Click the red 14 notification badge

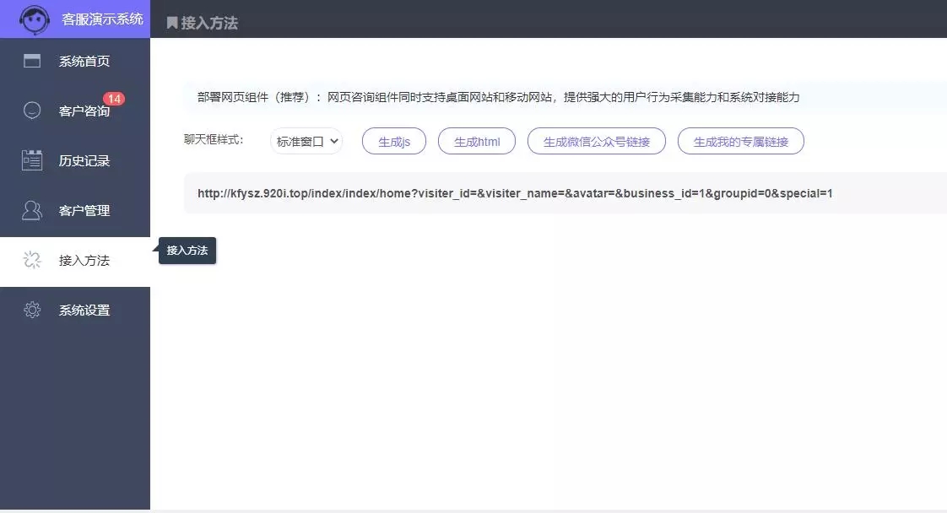tap(114, 99)
